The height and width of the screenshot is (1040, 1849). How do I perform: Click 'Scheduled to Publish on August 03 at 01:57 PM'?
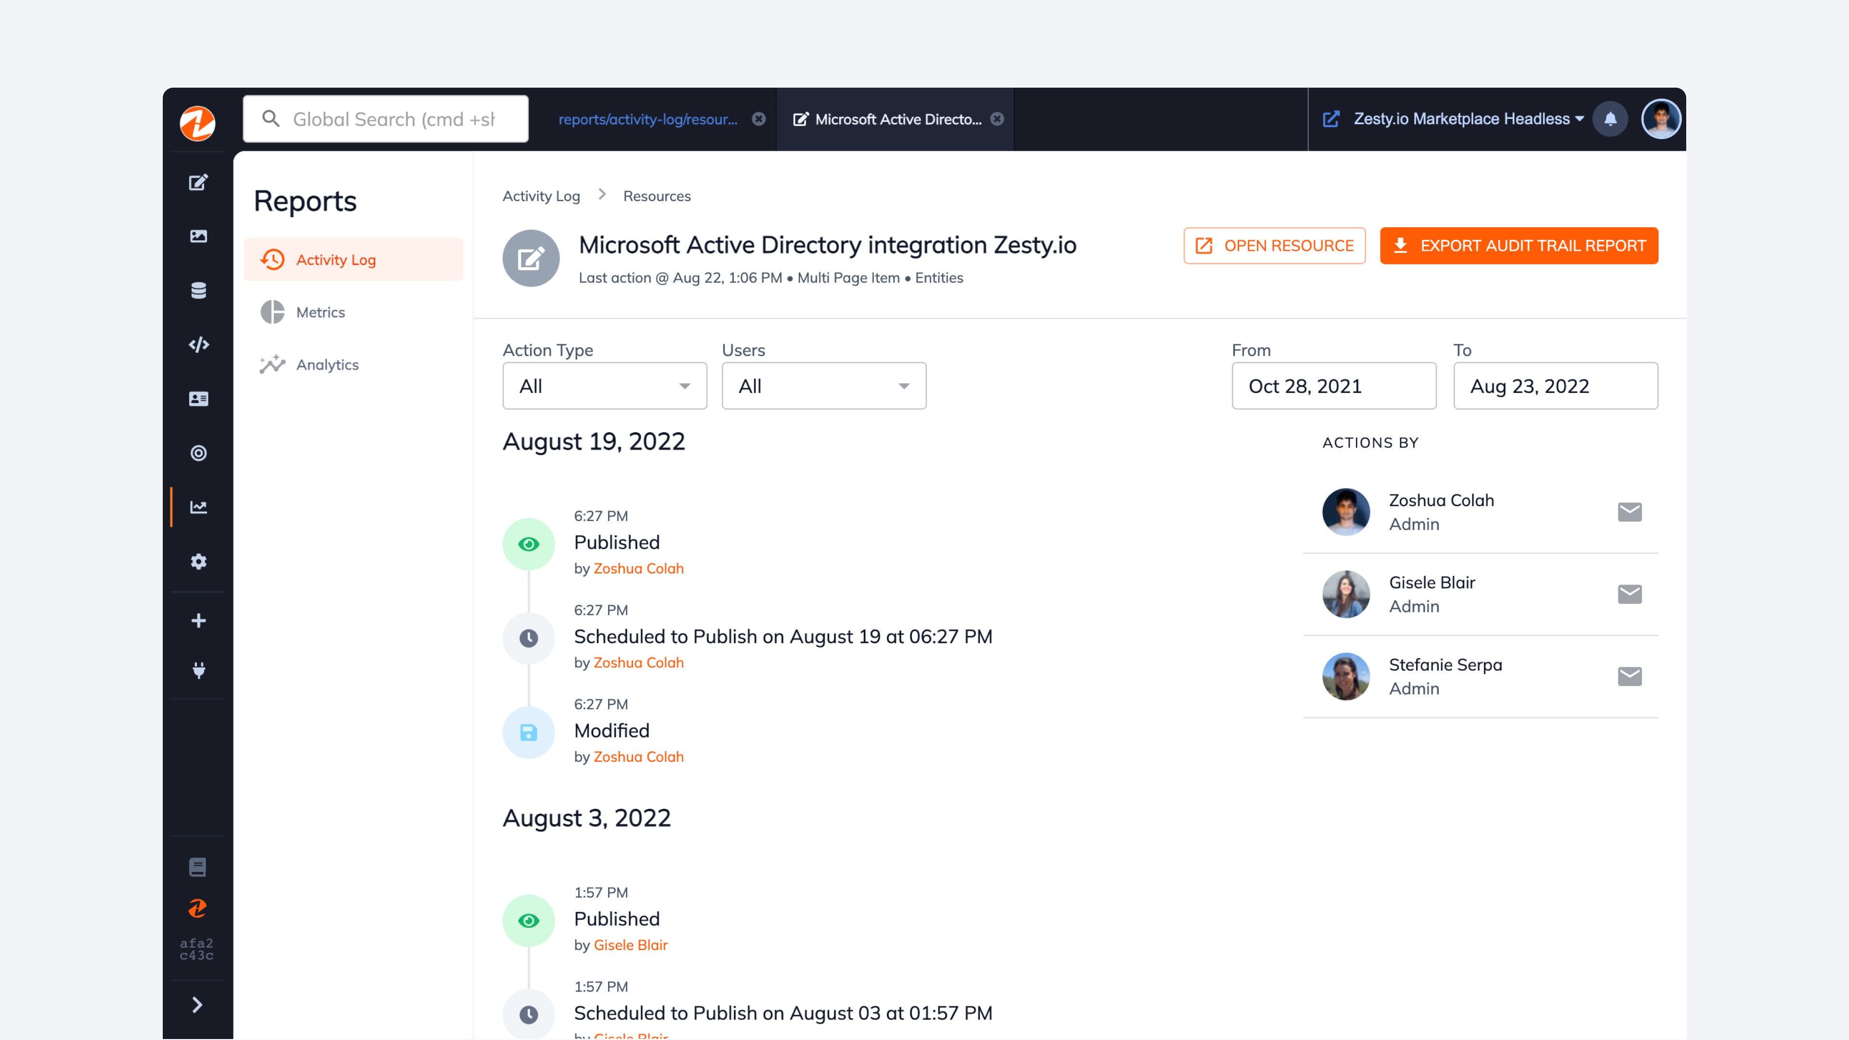[x=783, y=1014]
